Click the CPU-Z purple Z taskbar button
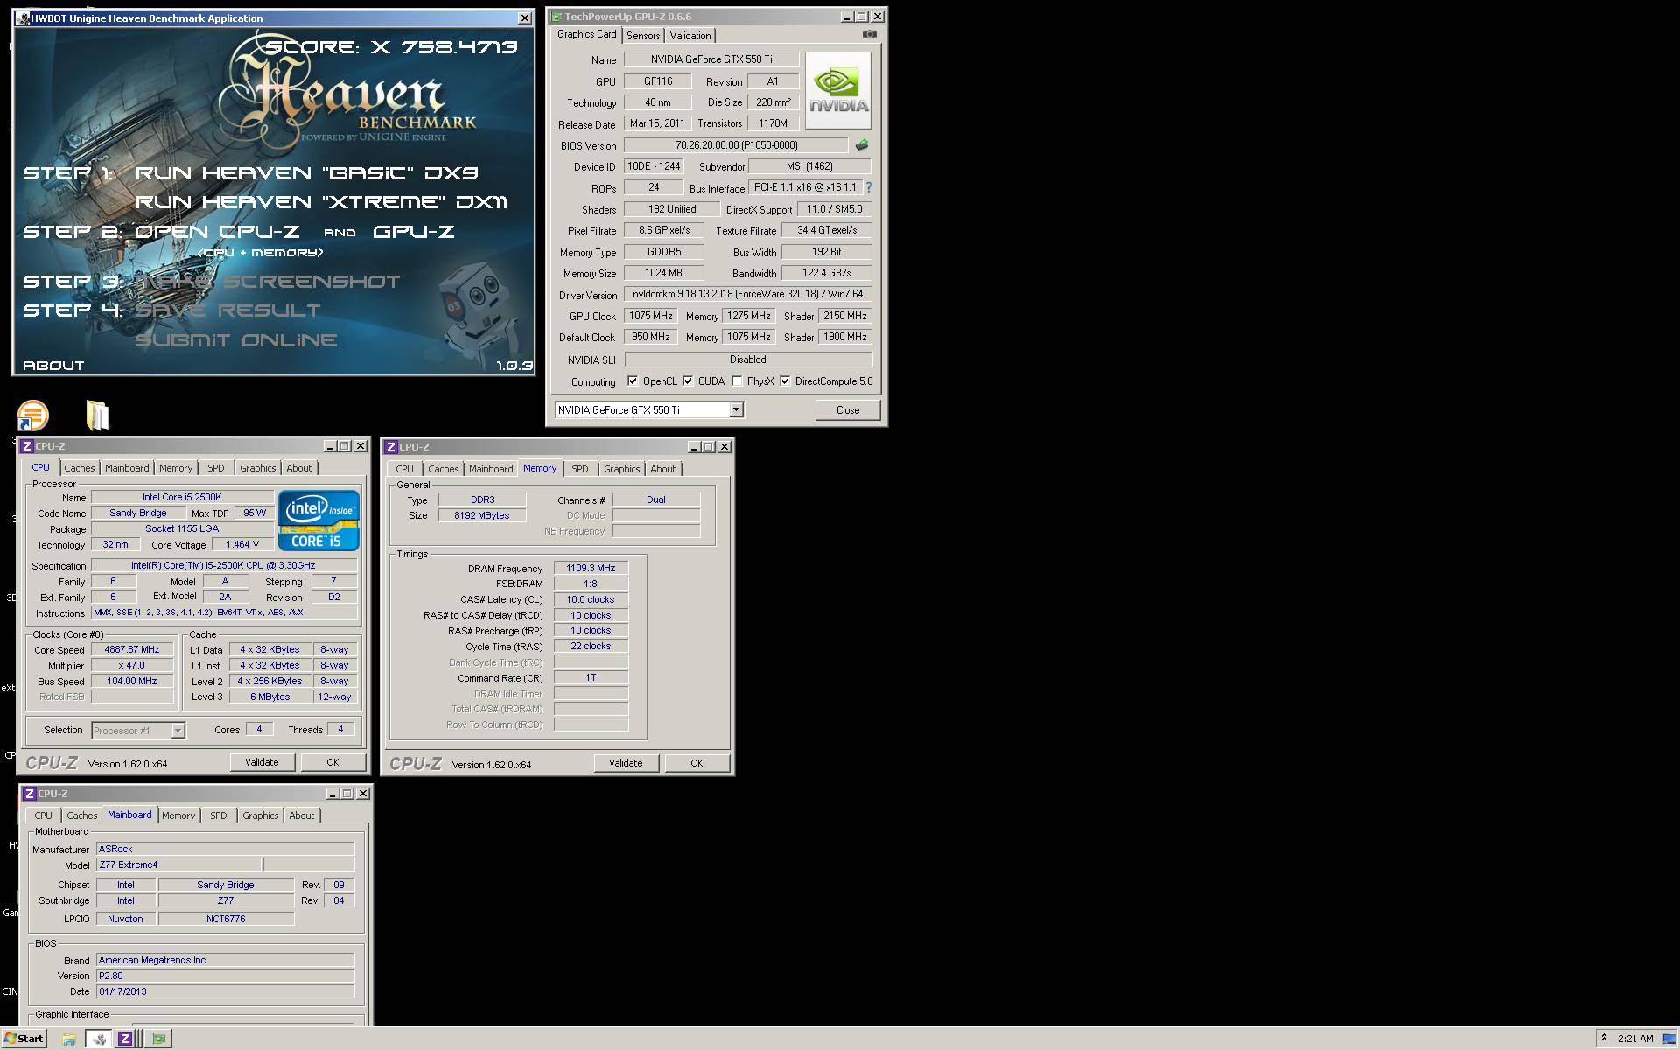Screen dimensions: 1680x1050 [x=125, y=1039]
